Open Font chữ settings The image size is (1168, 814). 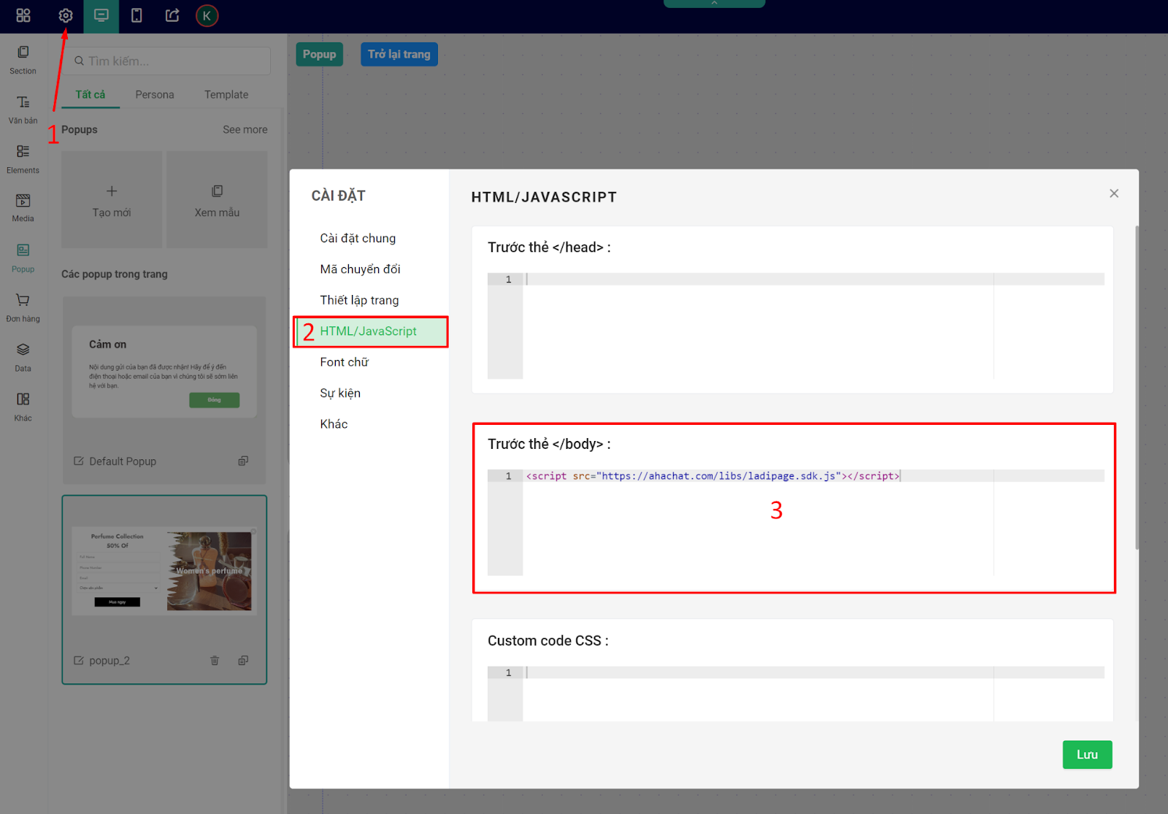(344, 362)
